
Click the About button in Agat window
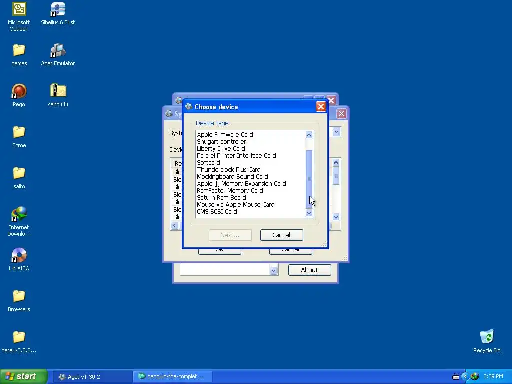309,270
